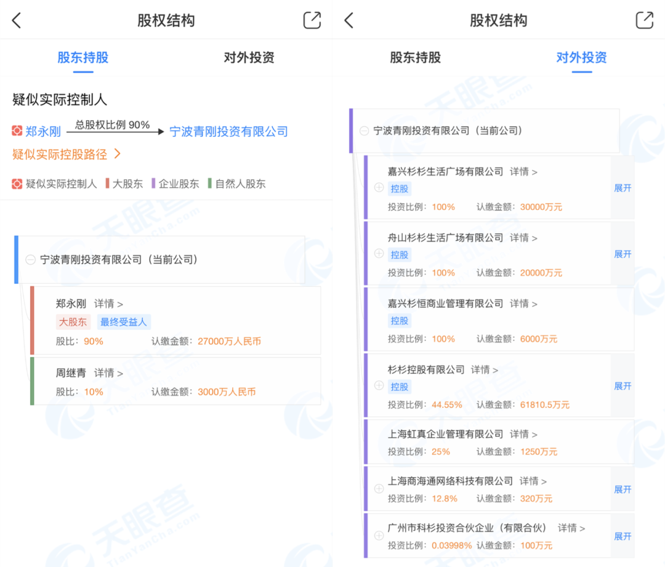Select 郑永刚 name in shareholder card

coord(71,304)
